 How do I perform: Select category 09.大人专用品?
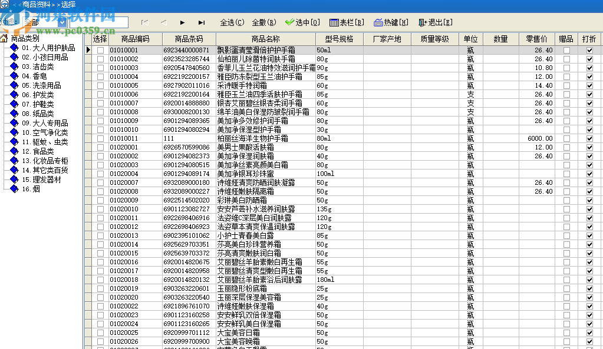click(x=45, y=123)
